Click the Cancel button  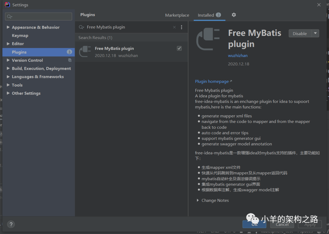pos(282,224)
